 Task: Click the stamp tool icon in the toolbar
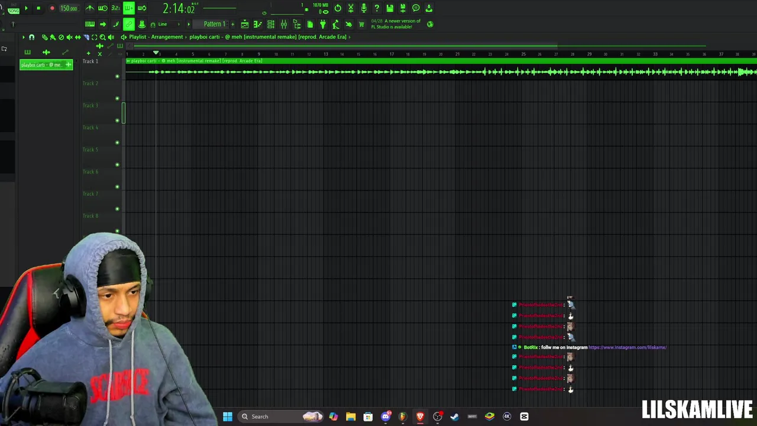click(142, 24)
